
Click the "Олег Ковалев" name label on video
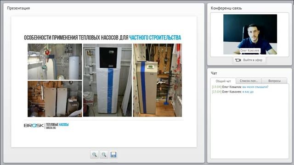[x=250, y=50]
